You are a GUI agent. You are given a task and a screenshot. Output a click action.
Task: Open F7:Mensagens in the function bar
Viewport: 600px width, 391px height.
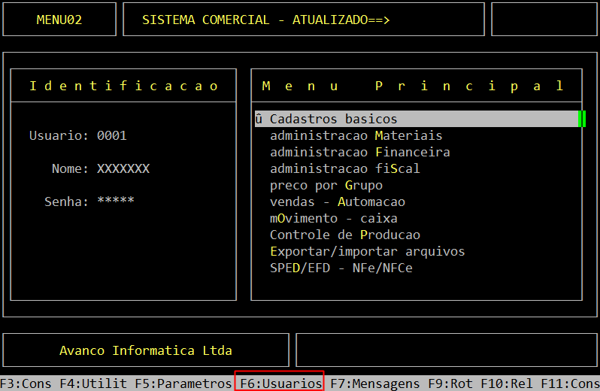[x=375, y=383]
